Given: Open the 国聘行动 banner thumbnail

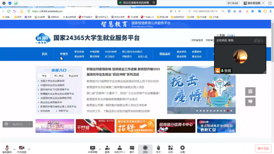Looking at the screenshot, I should [x=55, y=126].
